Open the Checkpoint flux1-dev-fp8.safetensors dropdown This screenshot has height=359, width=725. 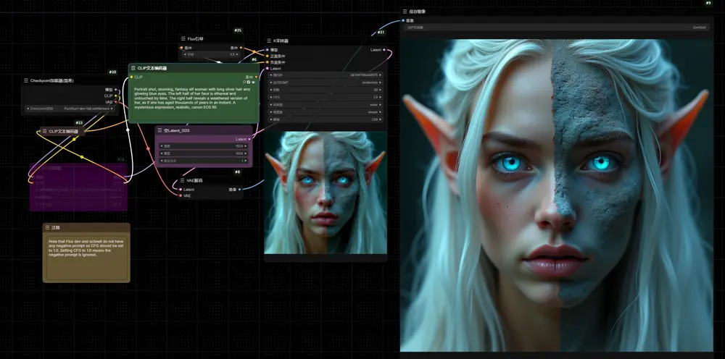[70, 109]
